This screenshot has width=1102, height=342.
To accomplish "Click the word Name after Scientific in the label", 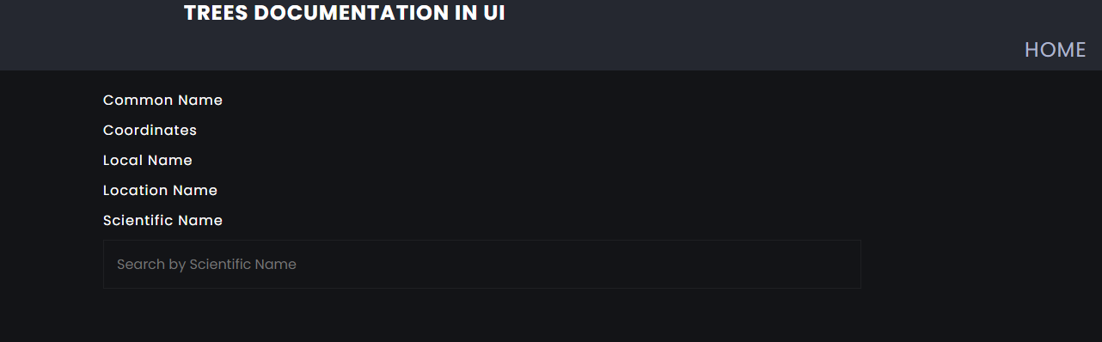I will (200, 221).
